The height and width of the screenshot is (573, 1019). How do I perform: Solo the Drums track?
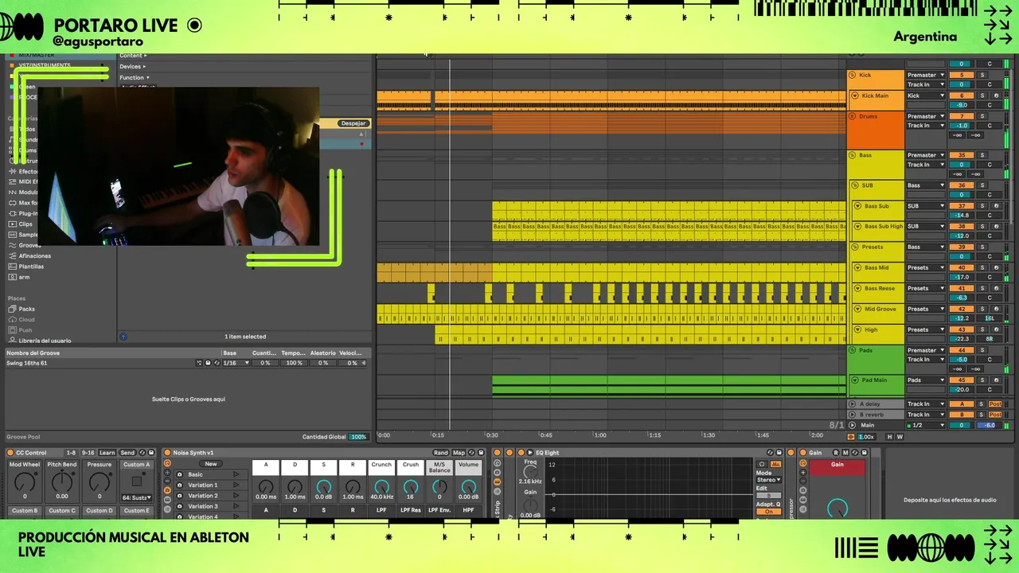click(x=982, y=116)
